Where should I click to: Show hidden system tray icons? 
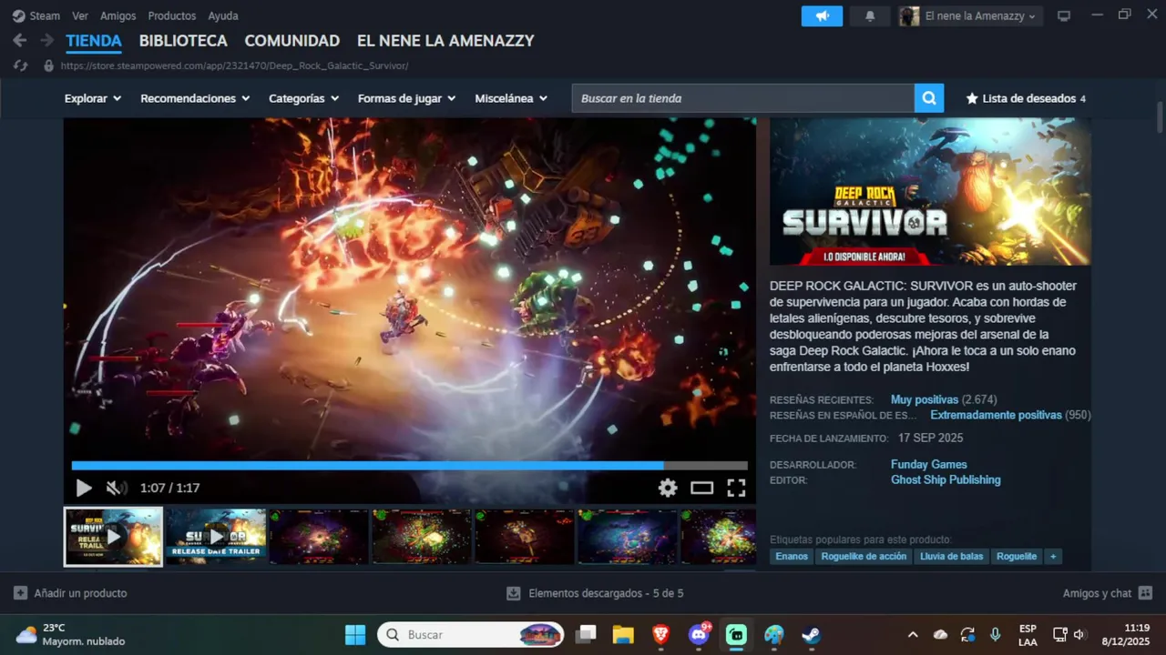(913, 634)
